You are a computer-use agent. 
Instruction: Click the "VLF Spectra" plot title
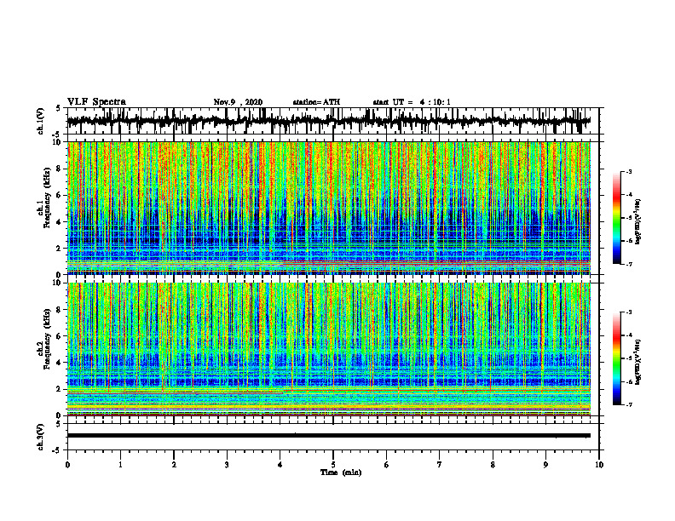[x=96, y=102]
